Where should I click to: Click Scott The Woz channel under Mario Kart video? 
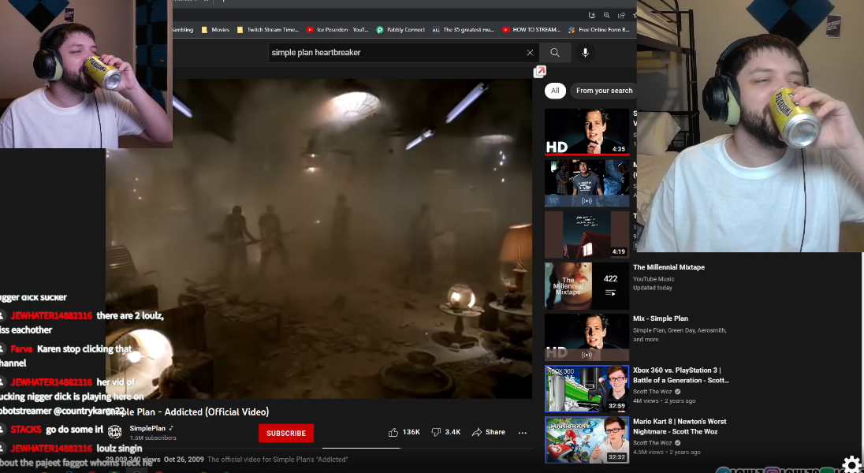(653, 443)
